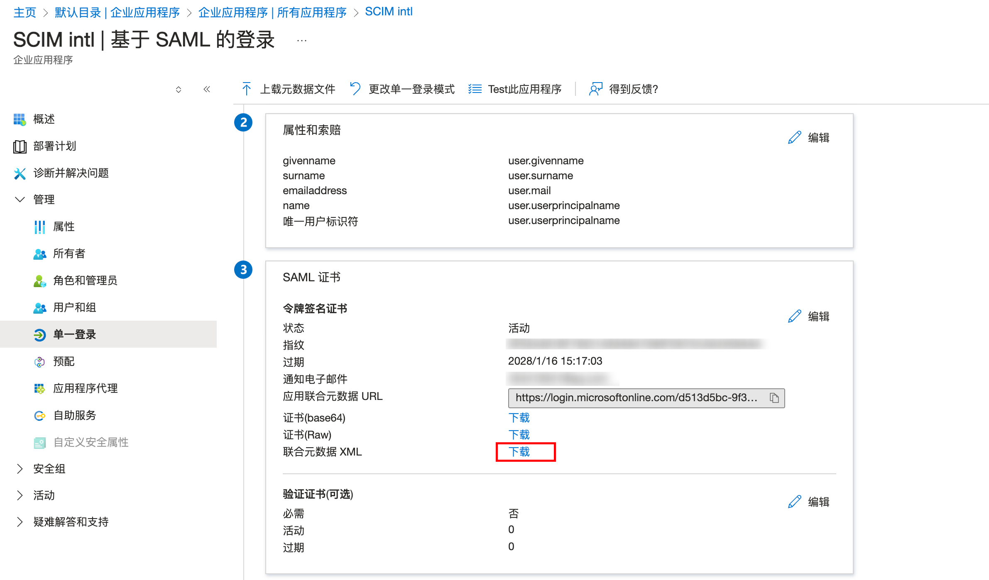Viewport: 989px width, 580px height.
Task: Expand the 活动 sidebar section
Action: 20,495
